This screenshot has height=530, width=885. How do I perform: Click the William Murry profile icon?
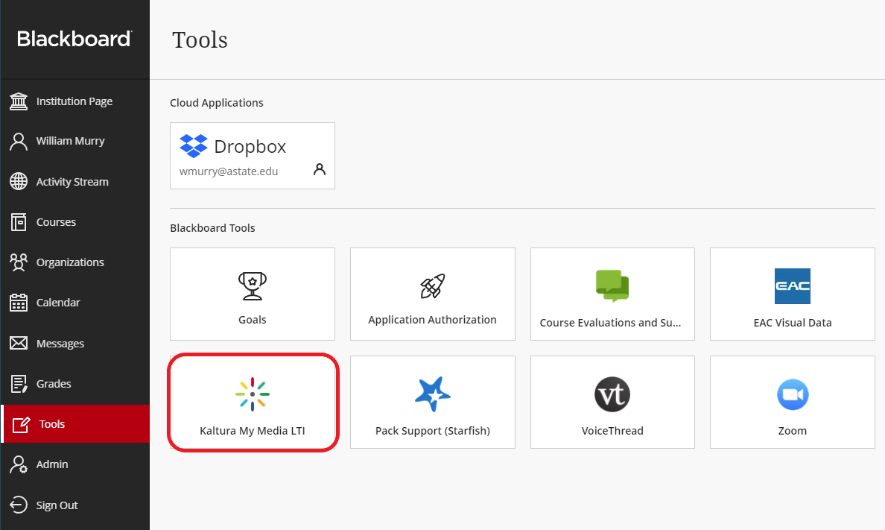19,141
